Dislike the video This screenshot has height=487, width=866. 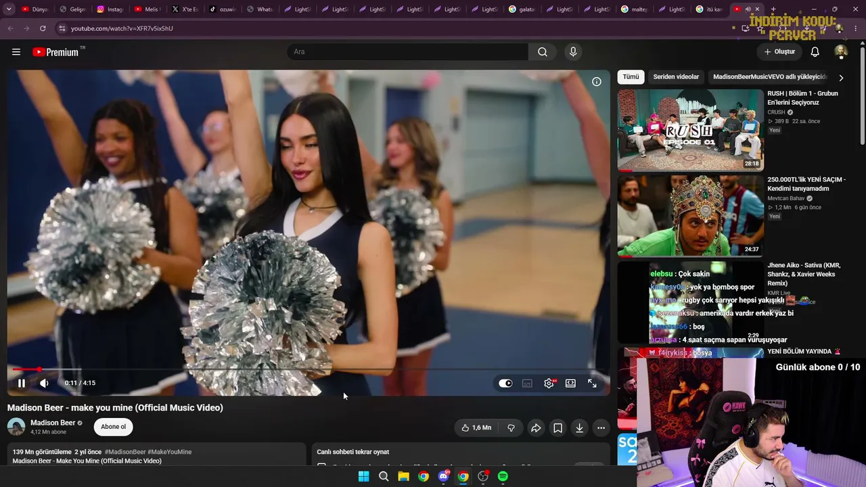tap(511, 427)
